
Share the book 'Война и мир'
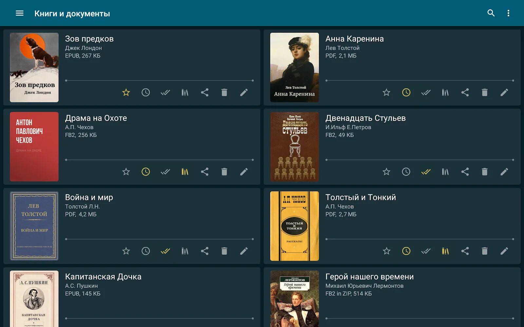205,251
